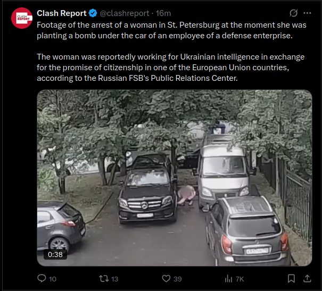This screenshot has width=322, height=291.
Task: Open the Grok explain-post icon
Action: point(293,13)
